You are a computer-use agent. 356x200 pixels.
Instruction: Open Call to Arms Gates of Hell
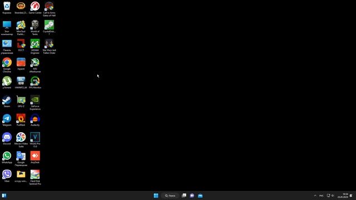pos(49,9)
